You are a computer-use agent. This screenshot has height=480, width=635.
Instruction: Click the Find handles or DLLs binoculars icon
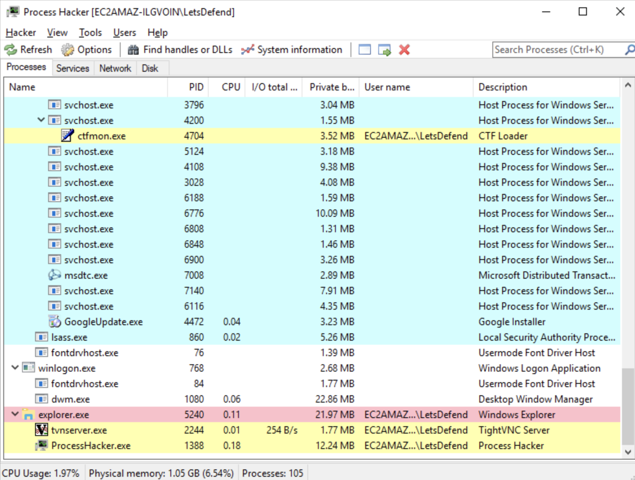(x=133, y=50)
